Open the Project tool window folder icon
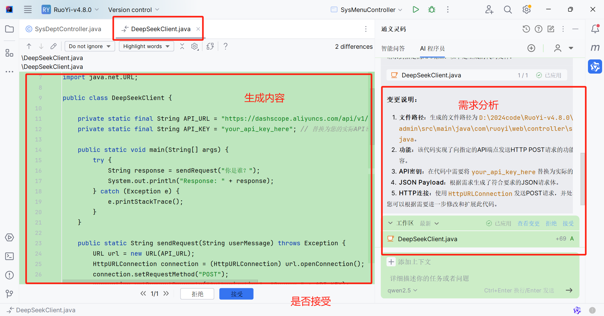Viewport: 604px width, 316px height. coord(9,29)
